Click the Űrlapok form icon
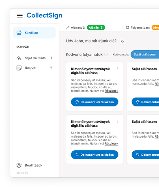 pyautogui.click(x=19, y=68)
